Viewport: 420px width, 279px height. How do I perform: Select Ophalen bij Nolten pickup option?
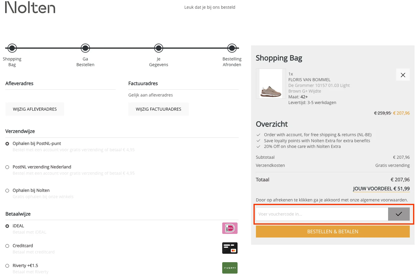pyautogui.click(x=7, y=191)
